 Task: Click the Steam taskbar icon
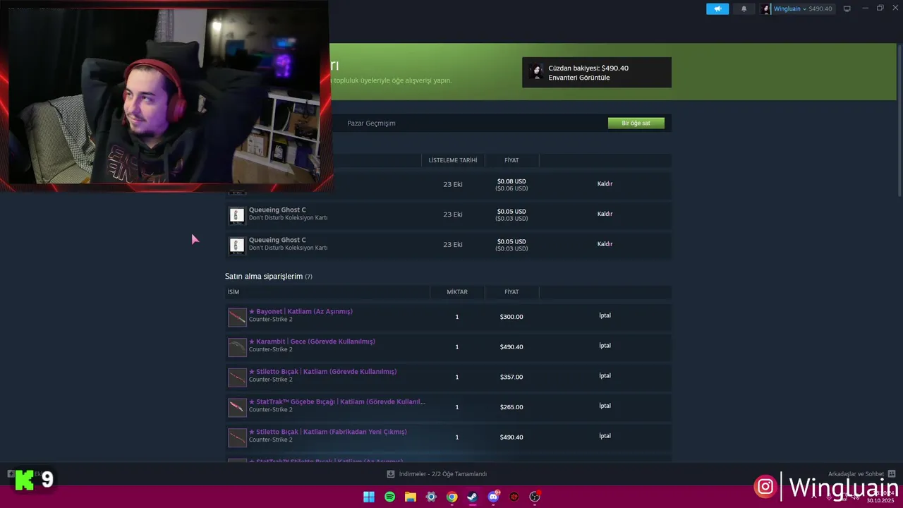473,497
